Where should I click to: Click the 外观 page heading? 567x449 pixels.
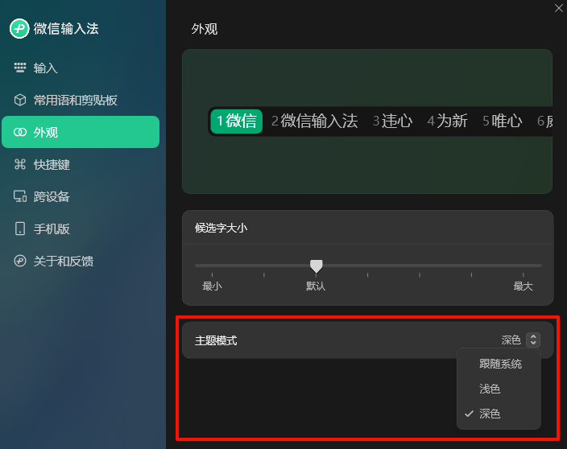[x=205, y=29]
